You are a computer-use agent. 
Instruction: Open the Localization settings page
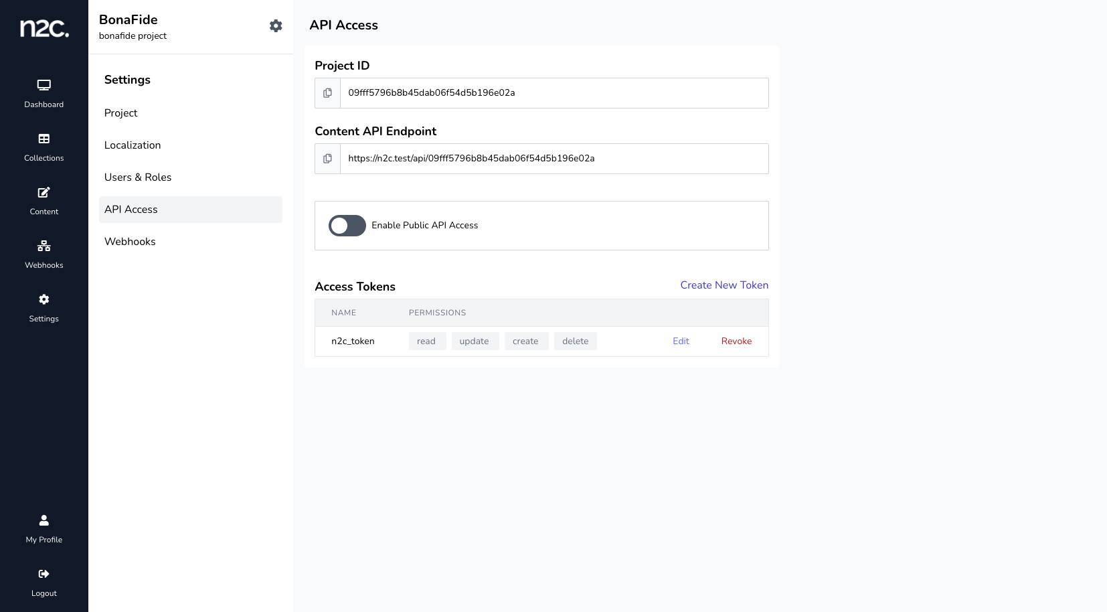pos(133,145)
